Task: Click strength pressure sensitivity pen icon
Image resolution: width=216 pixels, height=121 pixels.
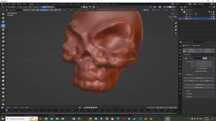Action: pos(56,10)
